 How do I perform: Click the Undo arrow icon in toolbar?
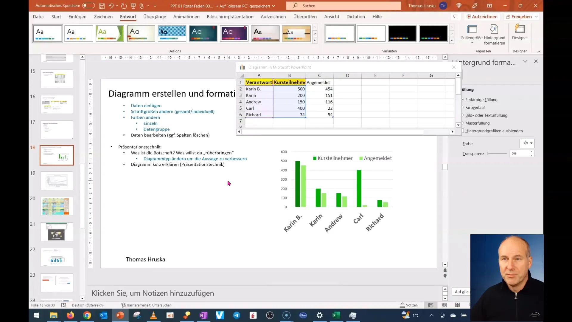[111, 5]
